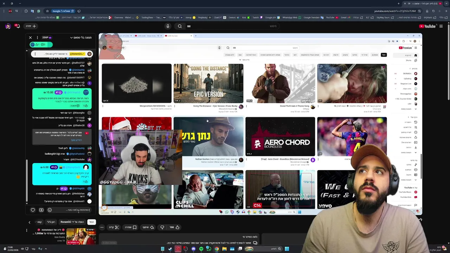Start voice search with the microphone
Viewport: 450px width, 253px height.
coord(168,26)
